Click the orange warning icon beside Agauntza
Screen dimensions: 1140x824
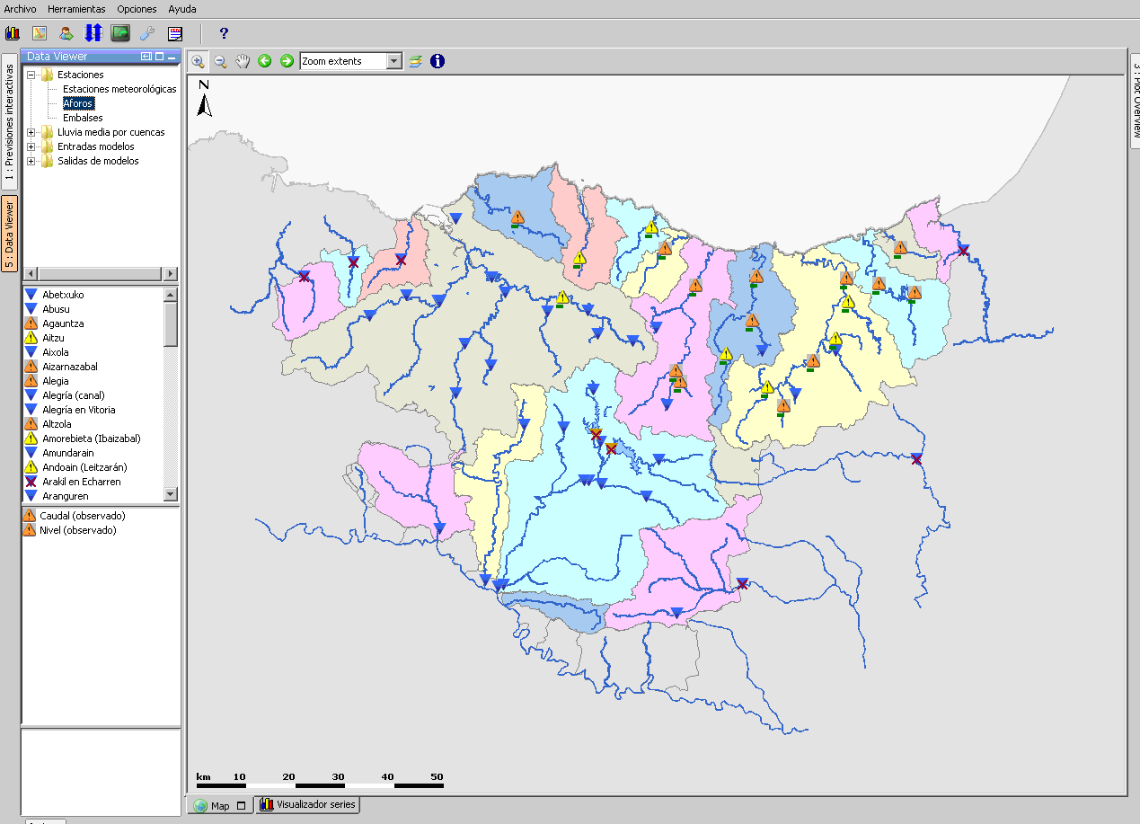31,323
